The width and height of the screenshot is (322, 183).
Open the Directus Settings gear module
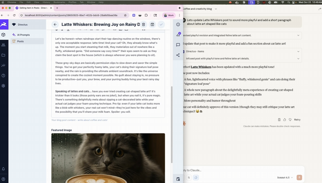[x=3, y=86]
